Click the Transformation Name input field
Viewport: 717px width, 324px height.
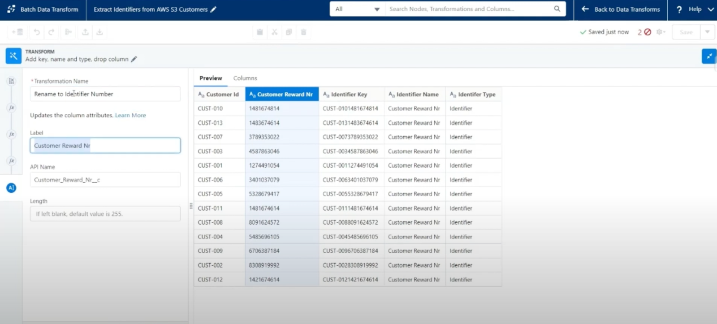105,94
